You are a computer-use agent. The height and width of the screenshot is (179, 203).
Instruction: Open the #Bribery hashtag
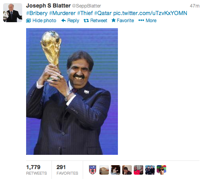click(x=37, y=13)
